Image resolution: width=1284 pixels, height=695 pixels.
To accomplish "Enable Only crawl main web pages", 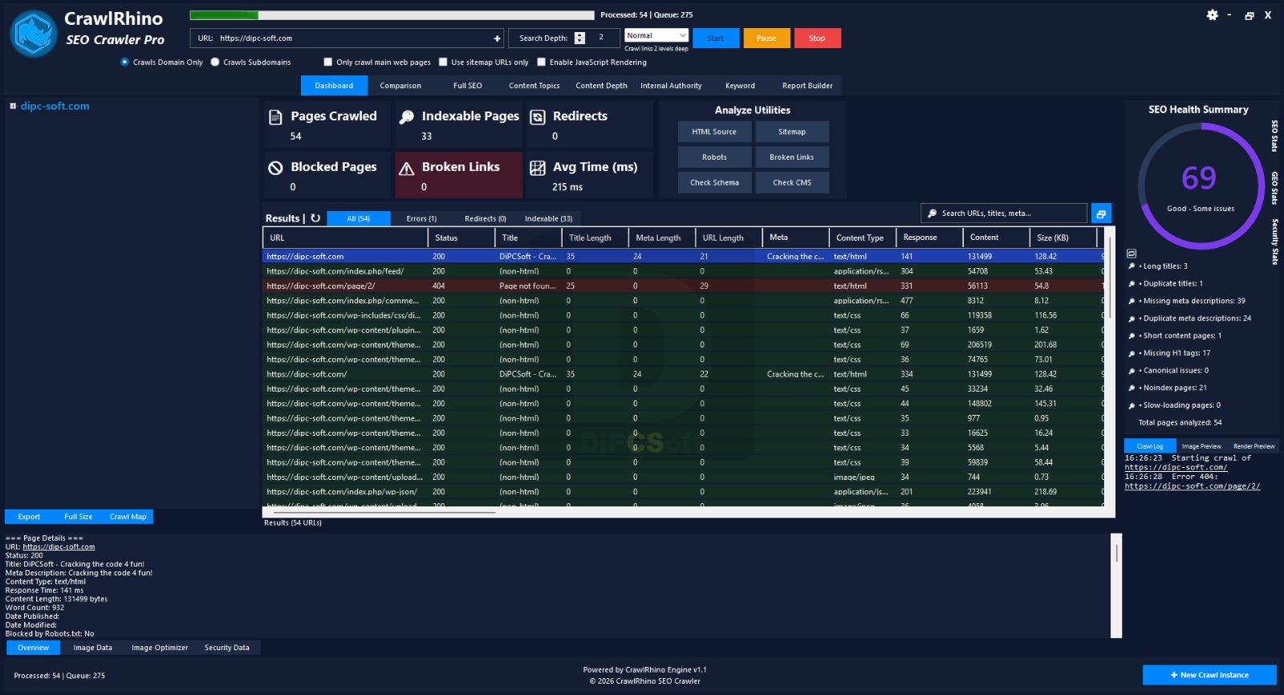I will pyautogui.click(x=327, y=62).
